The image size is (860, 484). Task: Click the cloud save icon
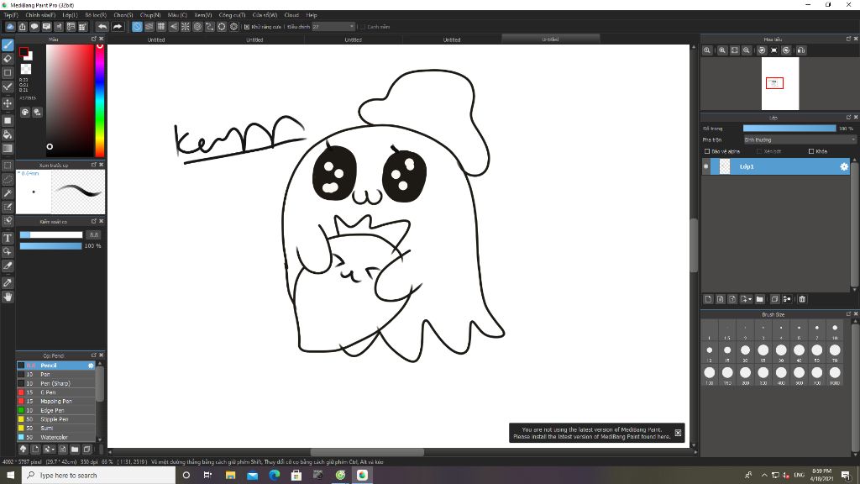click(x=10, y=26)
